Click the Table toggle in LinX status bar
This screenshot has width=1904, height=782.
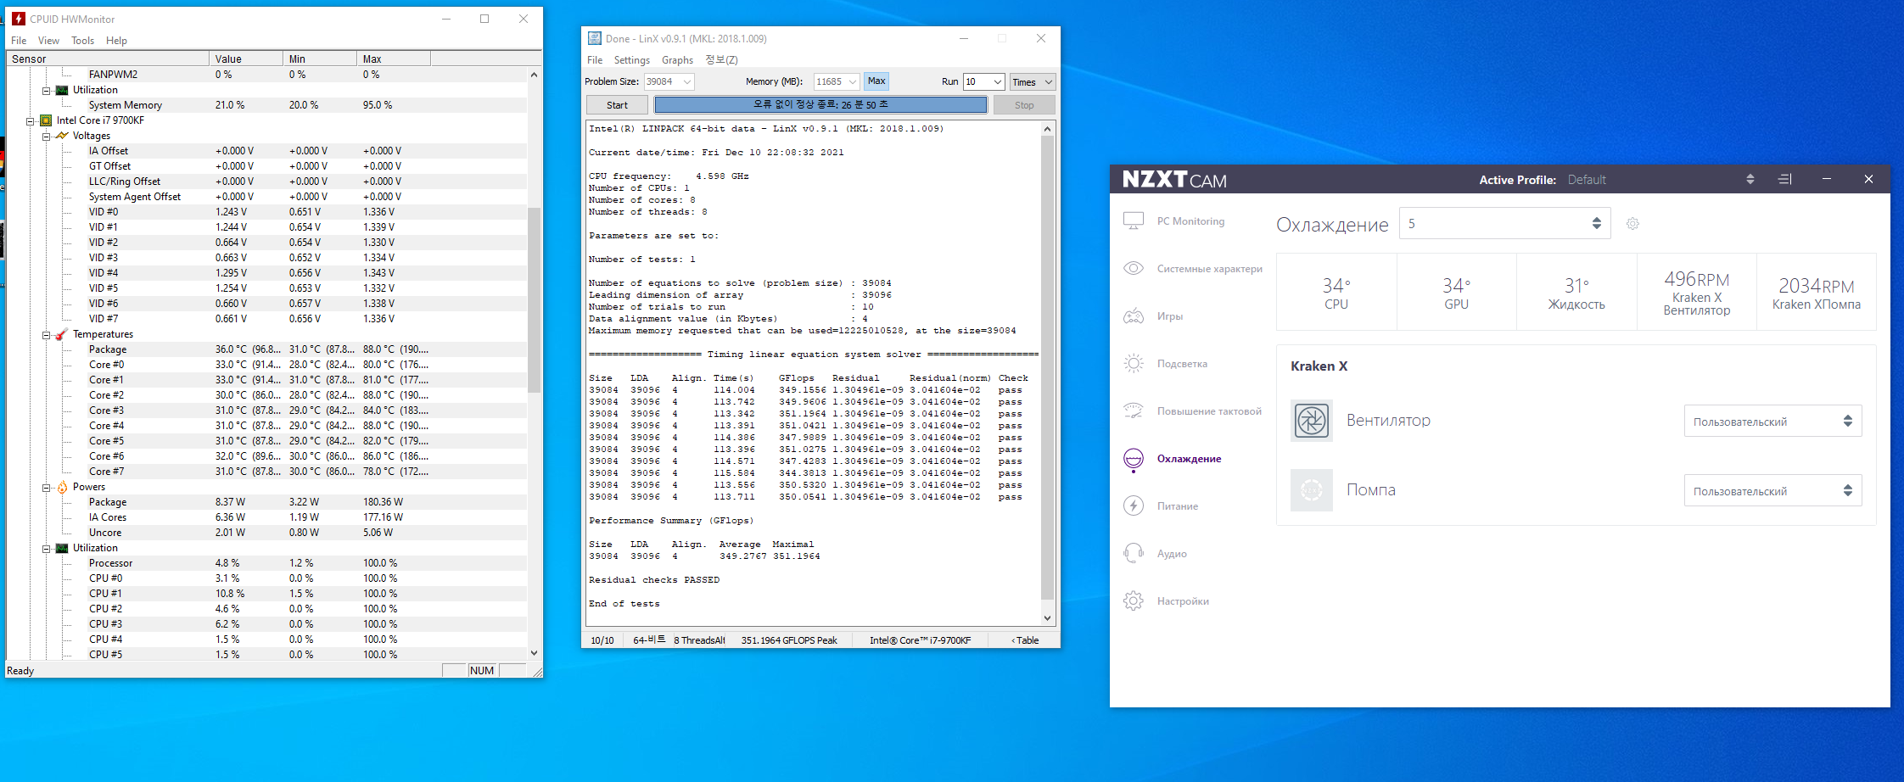pyautogui.click(x=1025, y=640)
